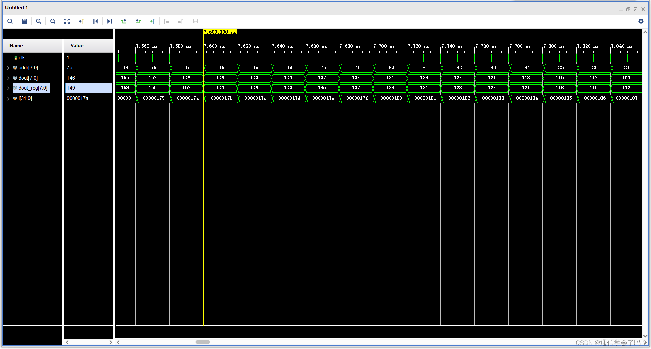The height and width of the screenshot is (349, 651).
Task: Expand the dout_reg[7:0] bus
Action: [x=8, y=88]
